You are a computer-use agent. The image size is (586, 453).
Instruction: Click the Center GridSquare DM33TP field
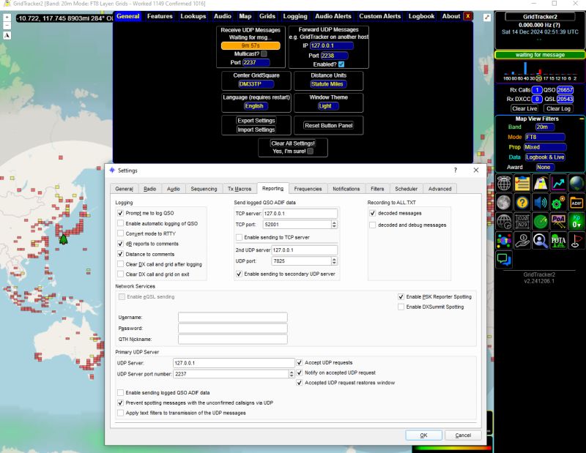click(254, 84)
